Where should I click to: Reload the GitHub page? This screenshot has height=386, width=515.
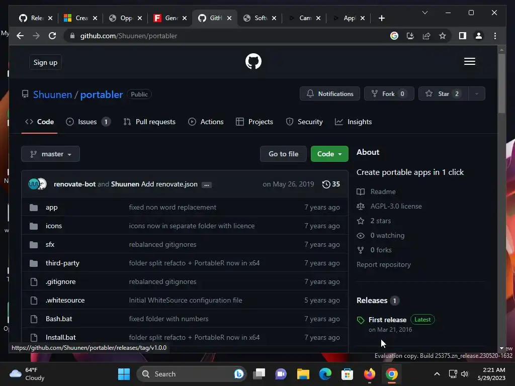pos(52,36)
